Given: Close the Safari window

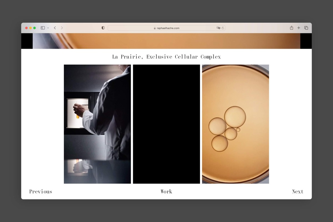Looking at the screenshot, I should coord(27,28).
